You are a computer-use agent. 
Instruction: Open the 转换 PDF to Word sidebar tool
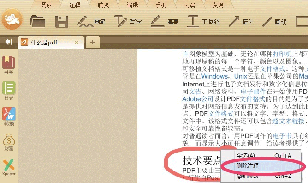9,116
